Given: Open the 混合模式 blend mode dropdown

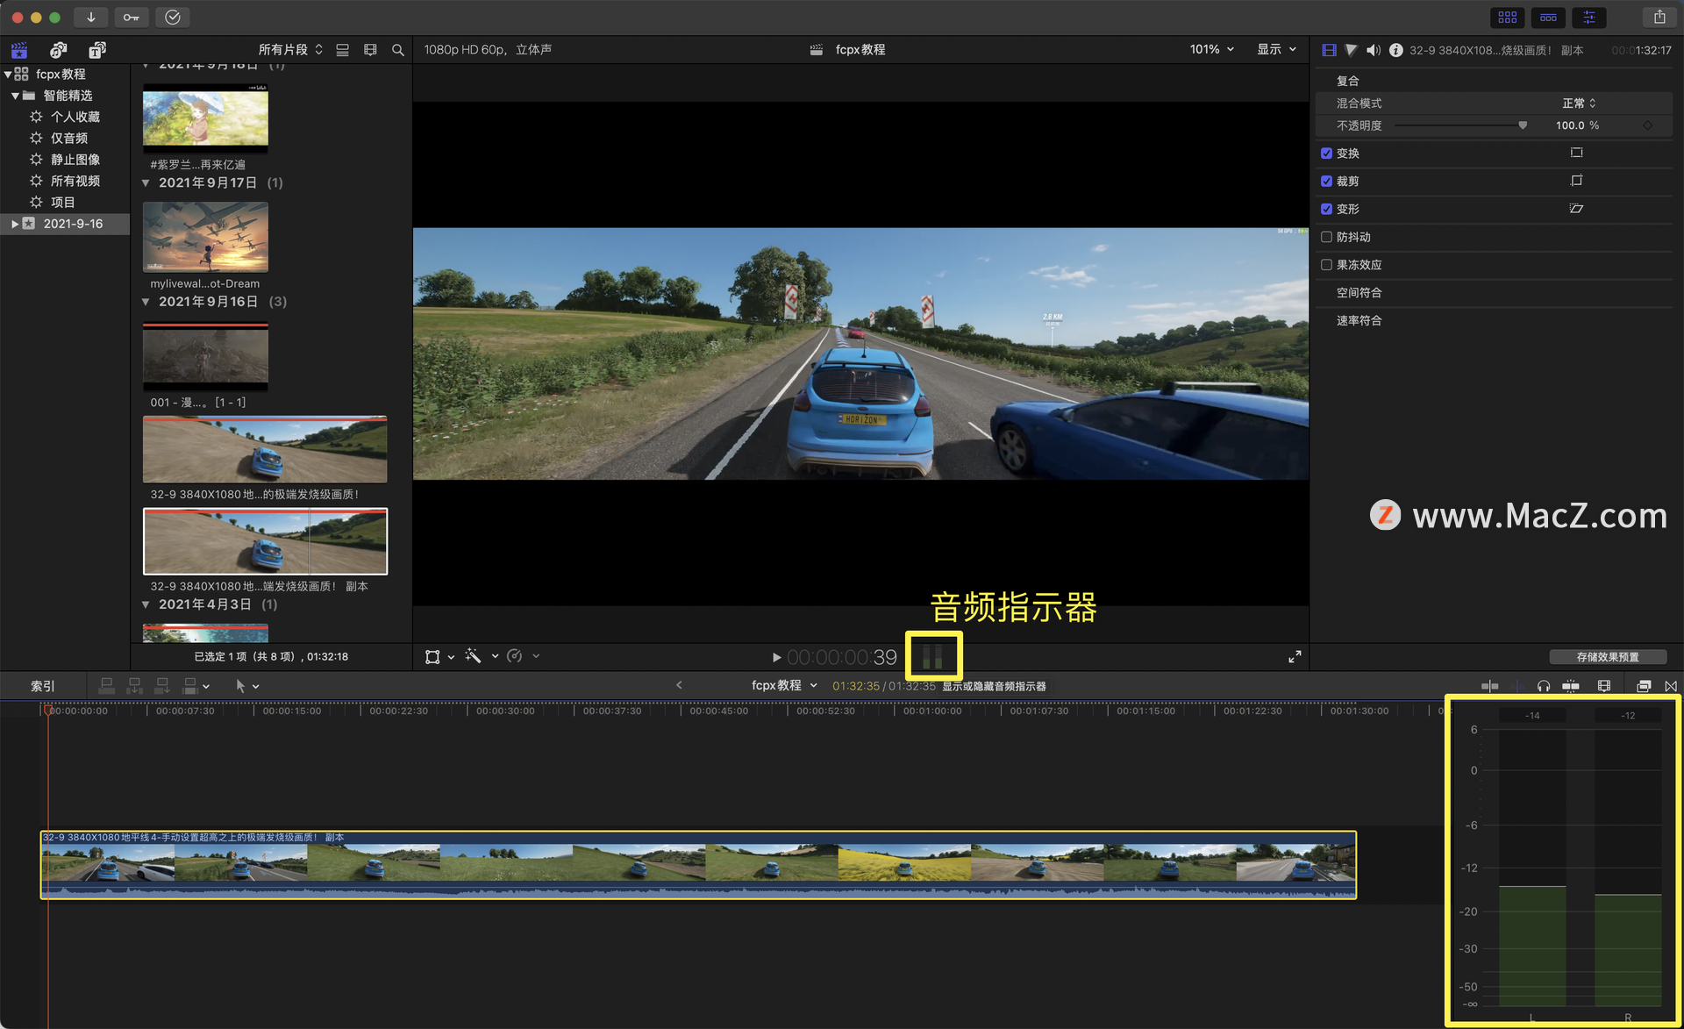Looking at the screenshot, I should coord(1579,104).
